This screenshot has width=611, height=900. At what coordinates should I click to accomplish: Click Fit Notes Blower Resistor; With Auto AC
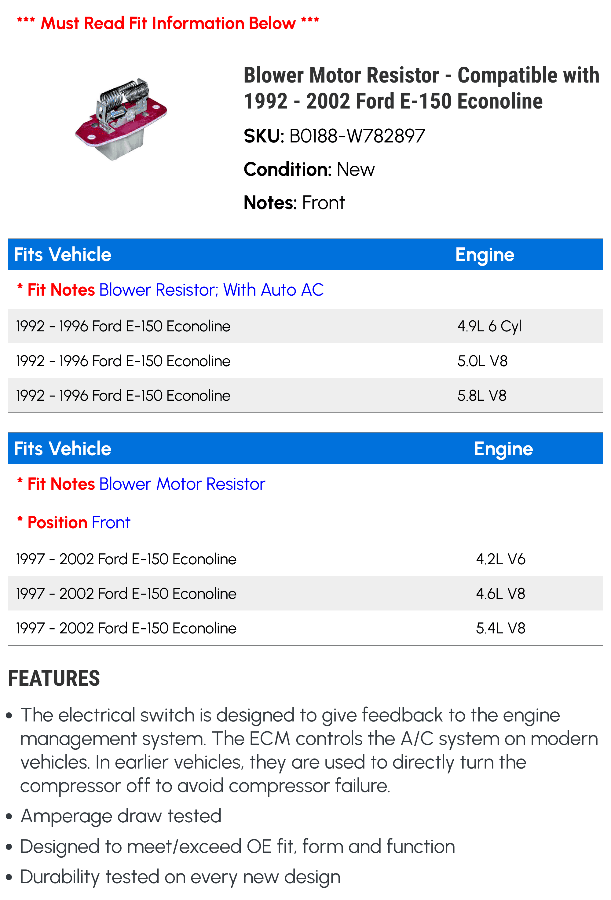pyautogui.click(x=170, y=290)
